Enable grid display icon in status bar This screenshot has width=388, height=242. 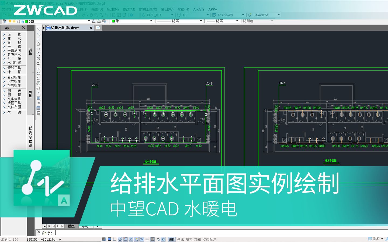point(109,239)
